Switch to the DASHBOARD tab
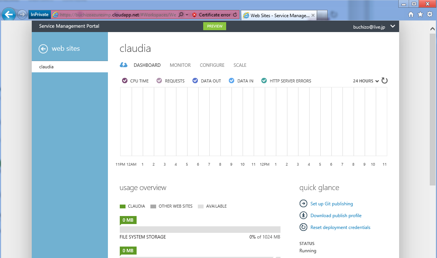This screenshot has height=258, width=437. pos(147,65)
